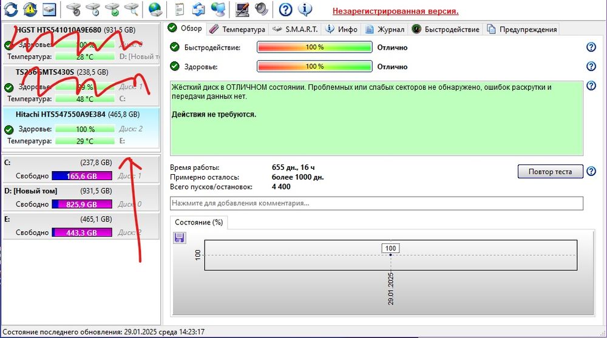Image resolution: width=607 pixels, height=338 pixels.
Task: Click the Здоровье 100 % gradient bar in overview
Action: pos(314,66)
